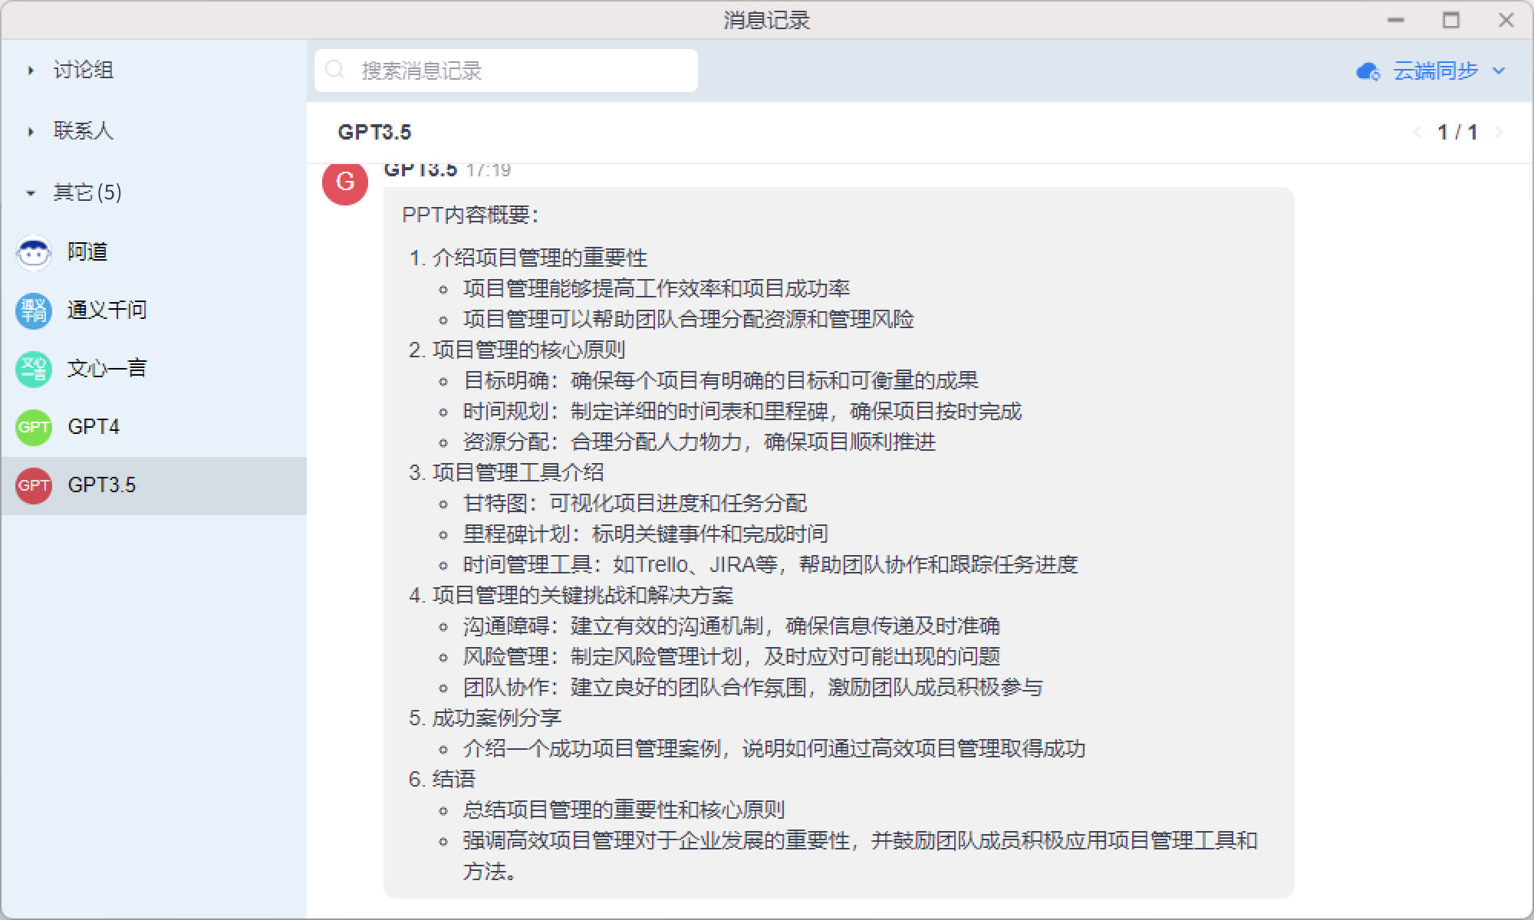Click the search magnifier icon
This screenshot has width=1534, height=920.
tap(335, 71)
